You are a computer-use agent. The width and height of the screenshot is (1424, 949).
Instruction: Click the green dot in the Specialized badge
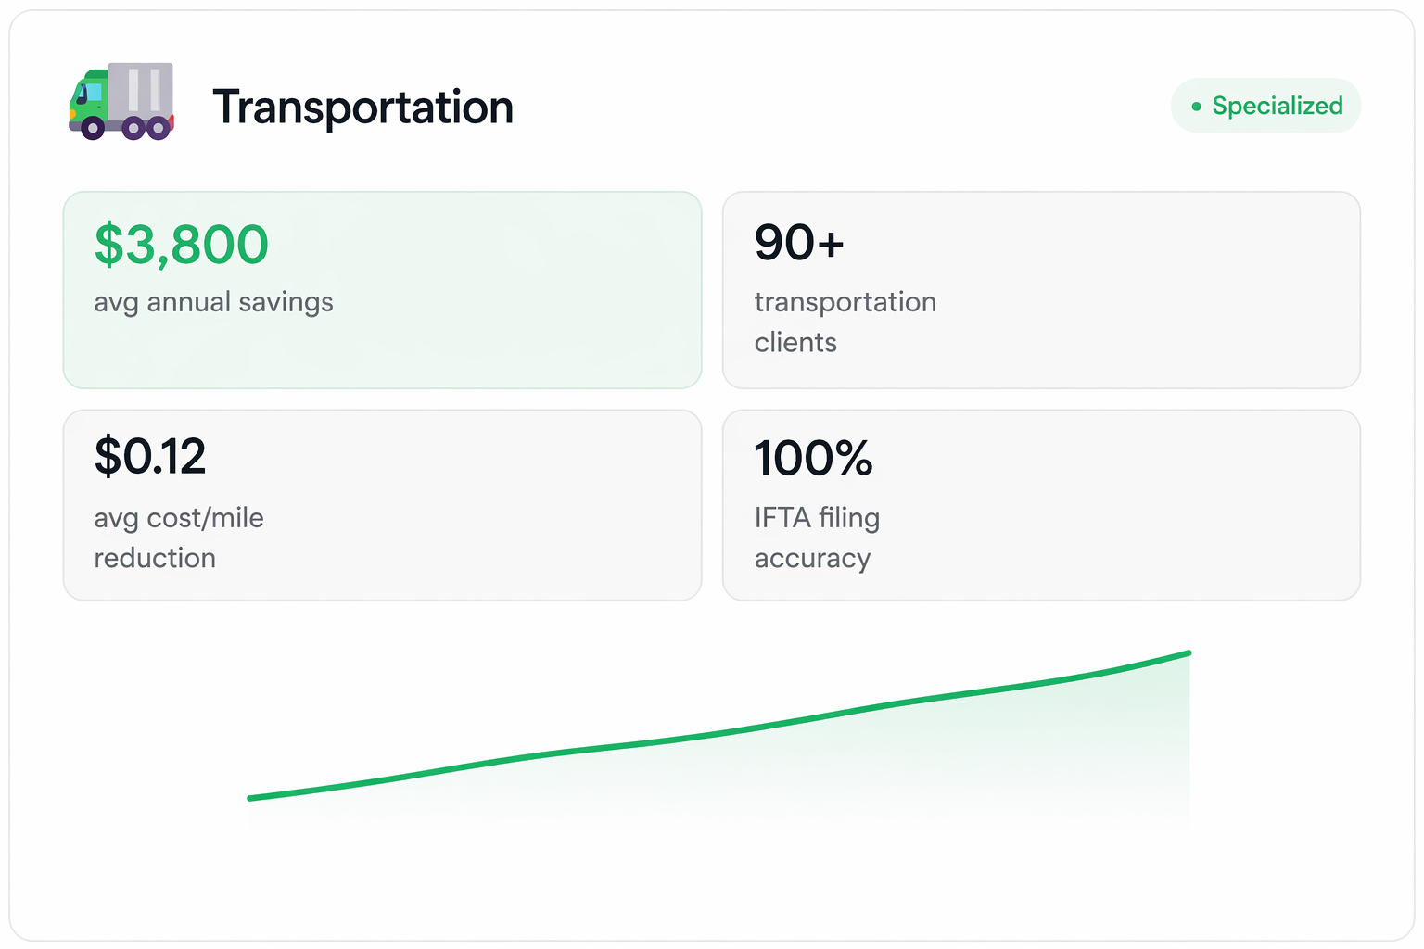click(x=1196, y=107)
